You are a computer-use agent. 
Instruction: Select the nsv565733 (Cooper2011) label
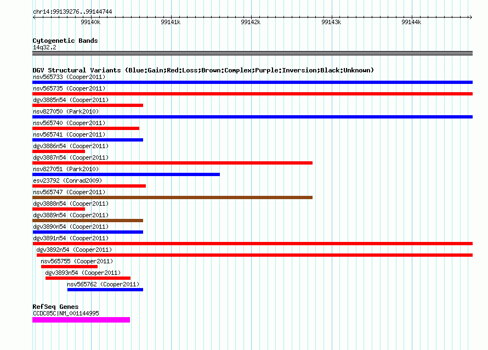pos(69,77)
